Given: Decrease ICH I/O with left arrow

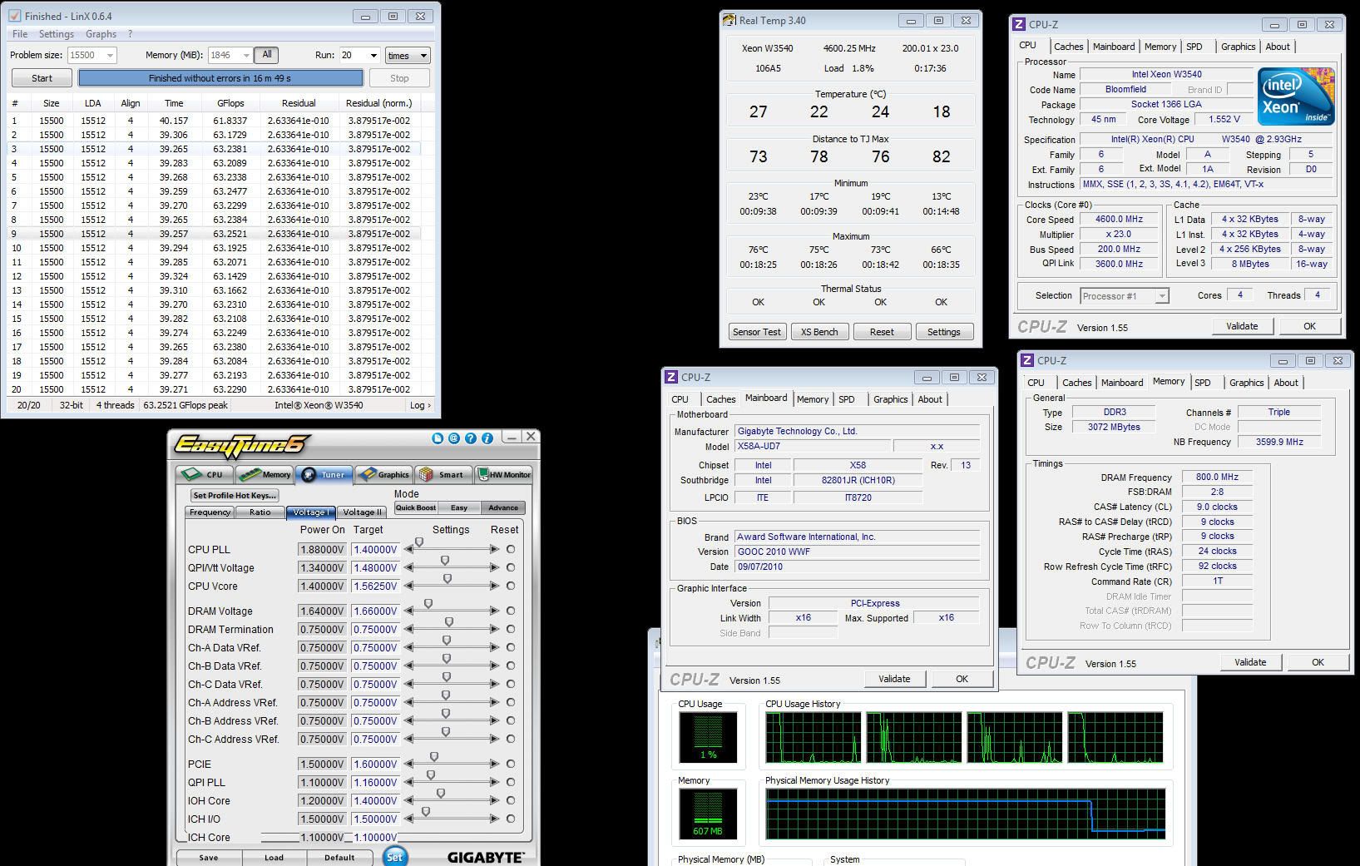Looking at the screenshot, I should (408, 819).
